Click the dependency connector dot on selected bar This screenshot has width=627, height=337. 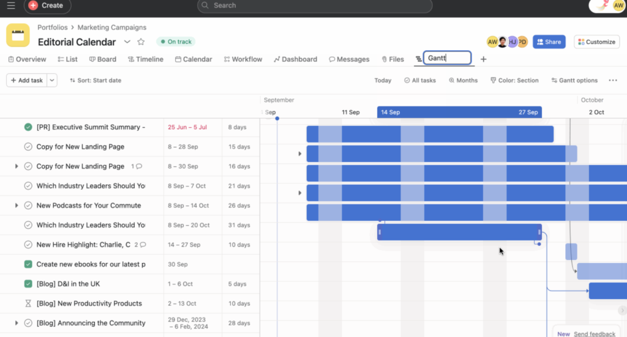(539, 244)
